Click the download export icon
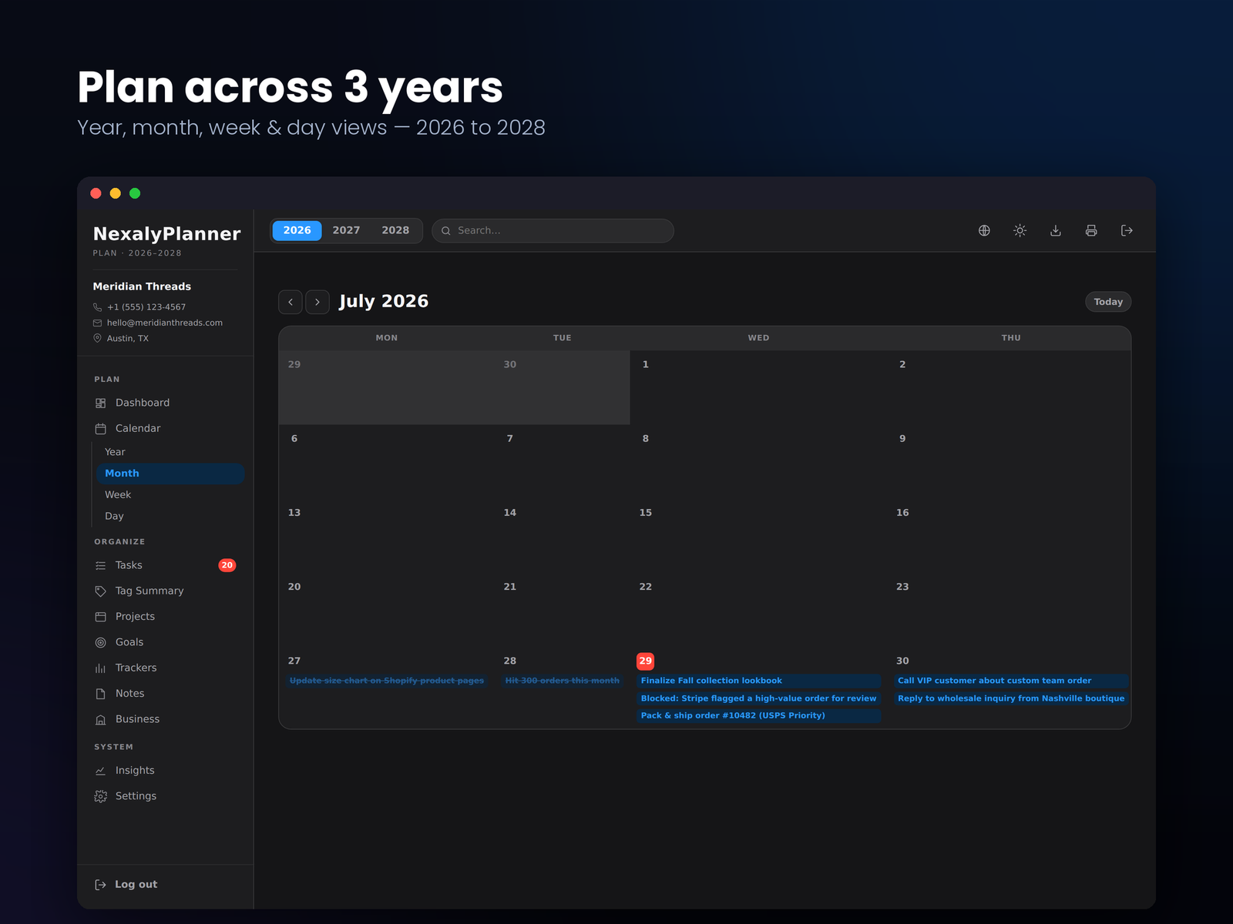This screenshot has height=924, width=1233. pos(1056,230)
